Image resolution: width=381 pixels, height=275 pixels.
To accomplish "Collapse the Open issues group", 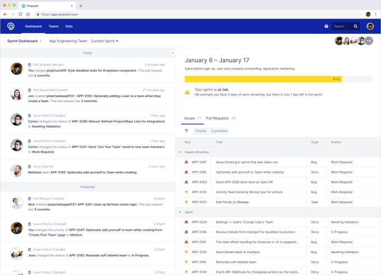I will (180, 212).
